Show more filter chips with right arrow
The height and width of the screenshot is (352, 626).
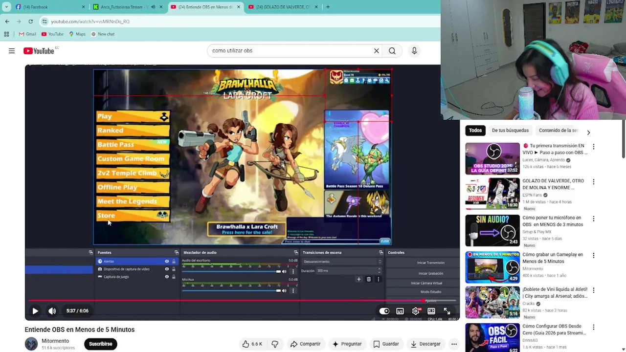coord(588,132)
